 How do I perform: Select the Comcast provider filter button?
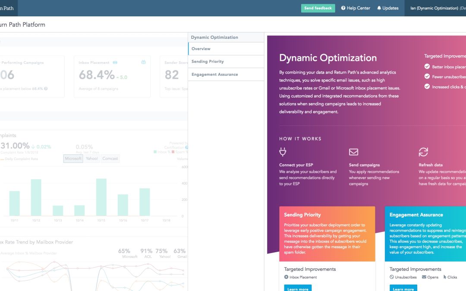pyautogui.click(x=110, y=159)
